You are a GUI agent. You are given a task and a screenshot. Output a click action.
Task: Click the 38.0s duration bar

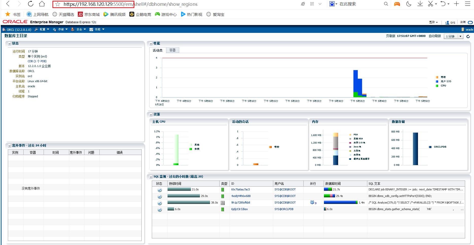pos(189,202)
